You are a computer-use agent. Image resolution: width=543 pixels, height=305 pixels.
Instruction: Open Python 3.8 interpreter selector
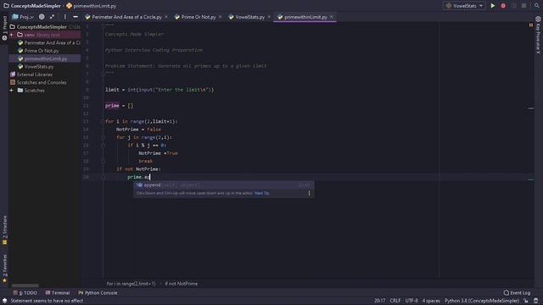point(482,301)
